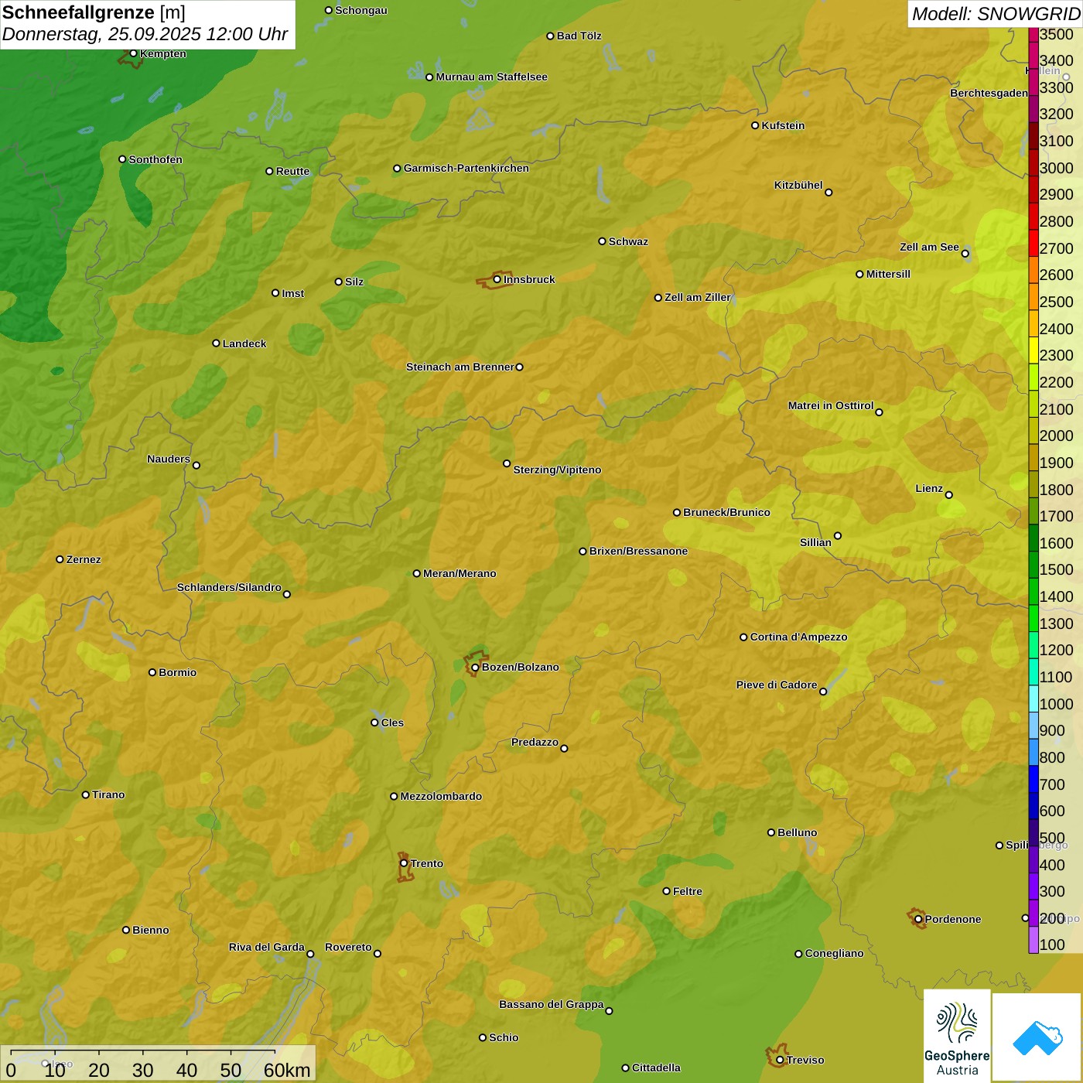This screenshot has width=1083, height=1083.
Task: Select the Pordenone city marker
Action: (x=918, y=919)
